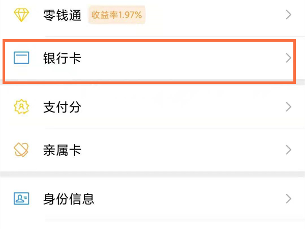Viewport: 305px width, 229px height.
Task: Expand 支付分 with its right arrow
Action: [288, 107]
